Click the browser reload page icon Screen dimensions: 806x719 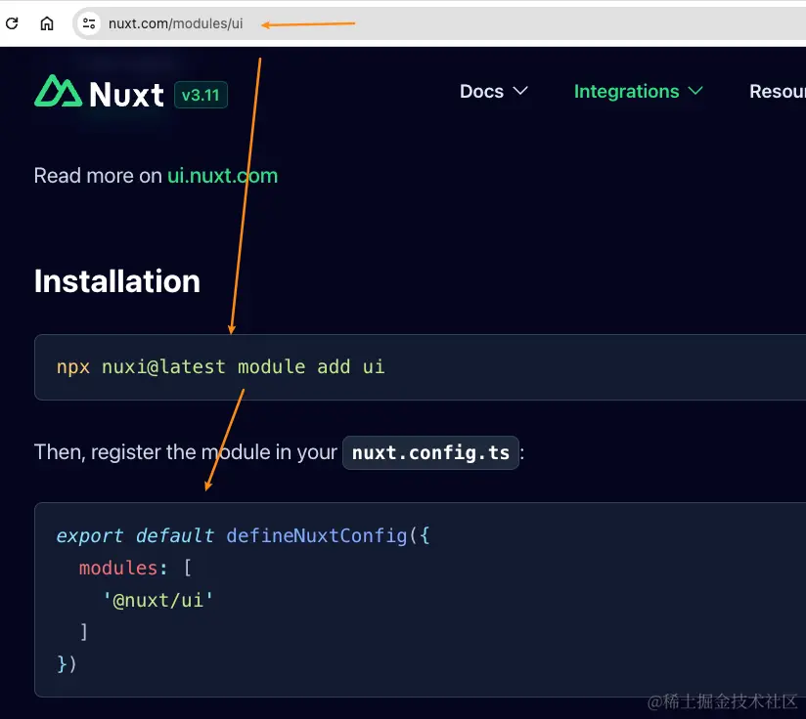pyautogui.click(x=13, y=23)
